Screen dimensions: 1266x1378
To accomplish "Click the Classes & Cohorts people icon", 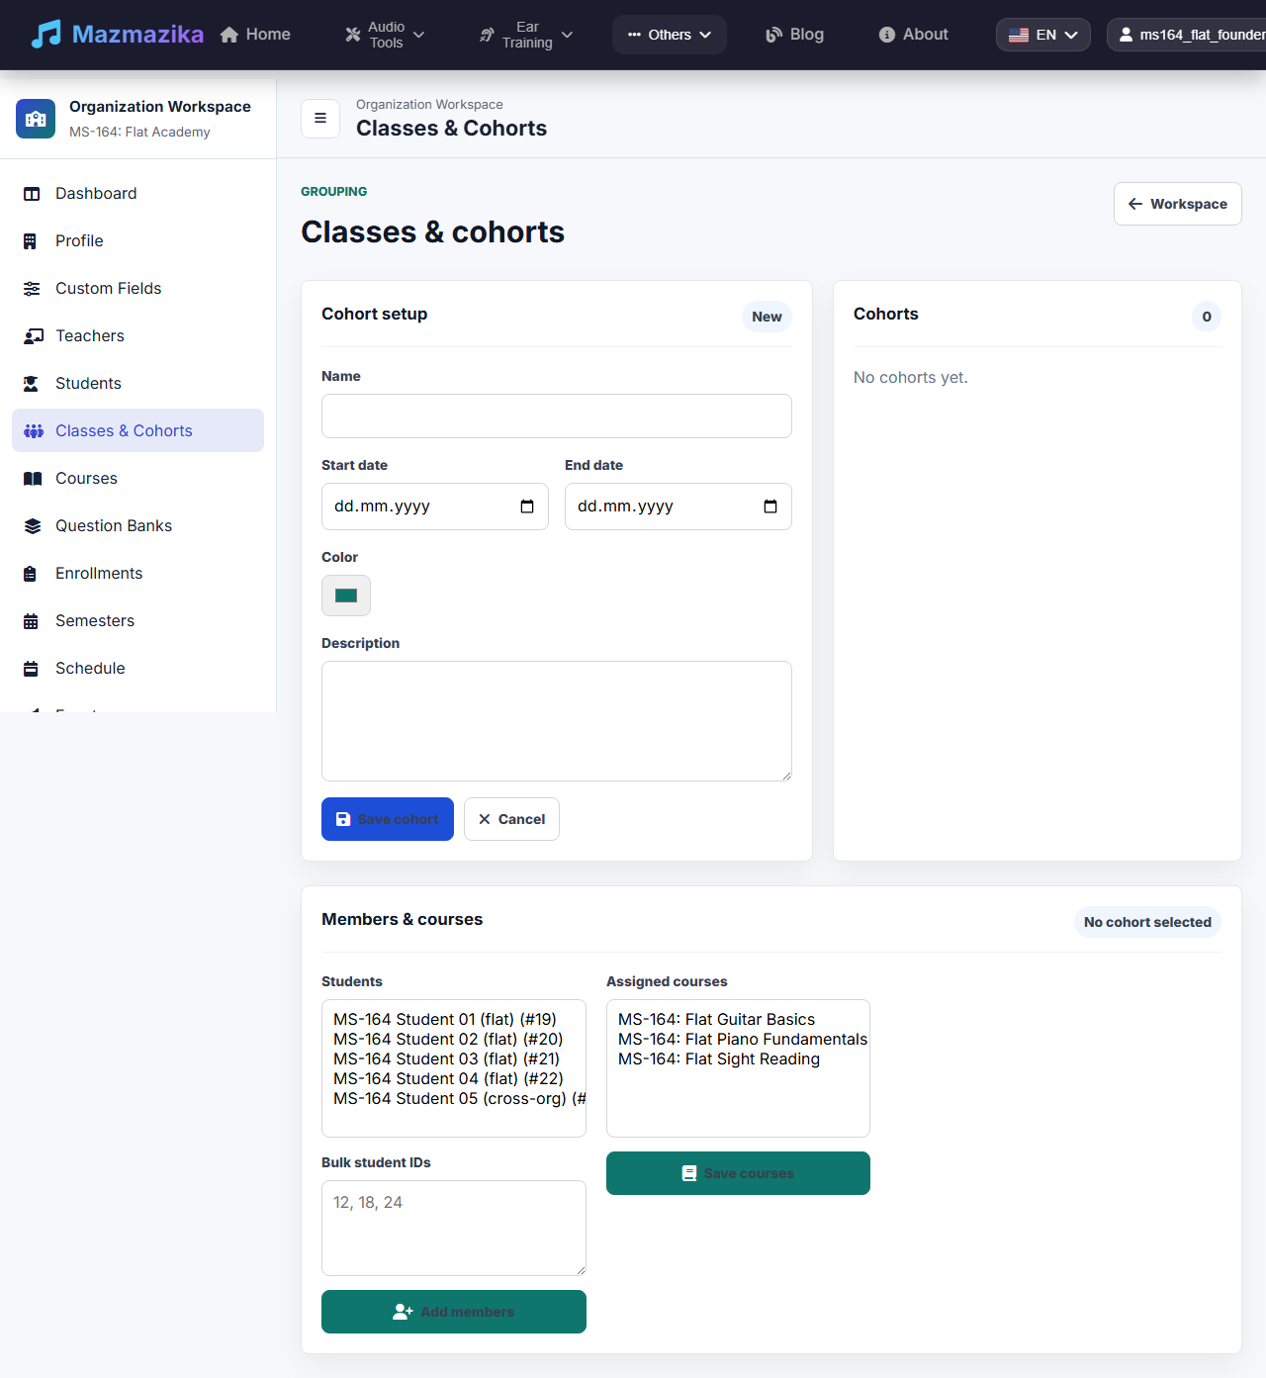I will tap(34, 431).
